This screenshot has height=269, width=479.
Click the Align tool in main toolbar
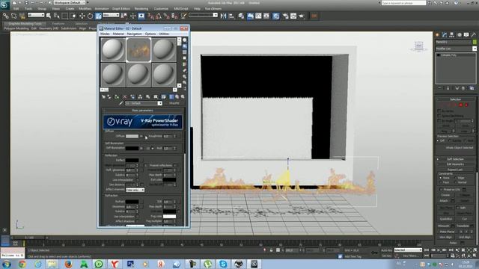231,16
